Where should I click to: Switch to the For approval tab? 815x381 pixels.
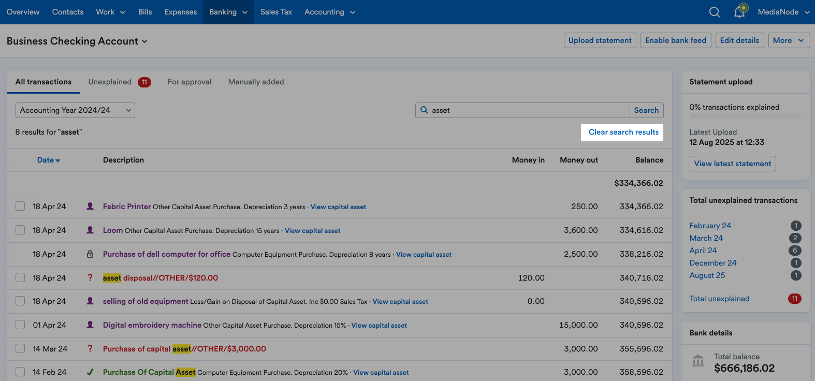tap(190, 82)
